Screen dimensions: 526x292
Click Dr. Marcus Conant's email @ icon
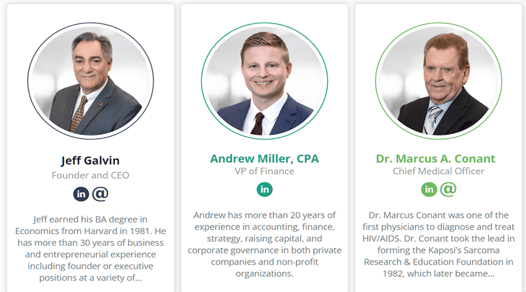[x=448, y=189]
